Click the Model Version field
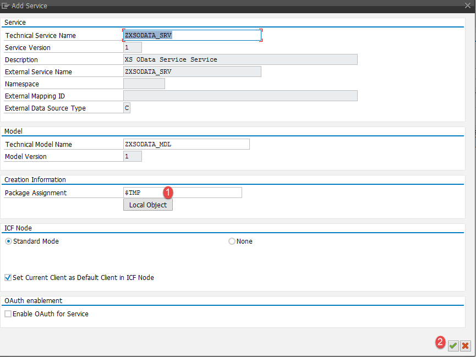 tap(132, 156)
